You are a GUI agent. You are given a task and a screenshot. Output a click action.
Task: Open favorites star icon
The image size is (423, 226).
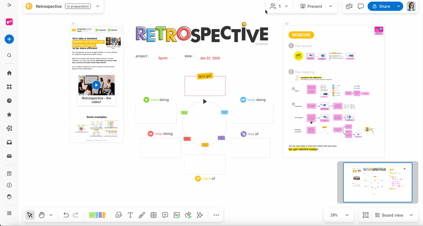9,115
